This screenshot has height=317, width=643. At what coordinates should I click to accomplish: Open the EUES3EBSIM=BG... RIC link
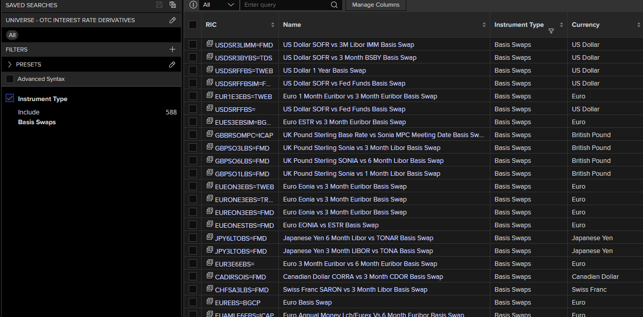click(x=243, y=122)
